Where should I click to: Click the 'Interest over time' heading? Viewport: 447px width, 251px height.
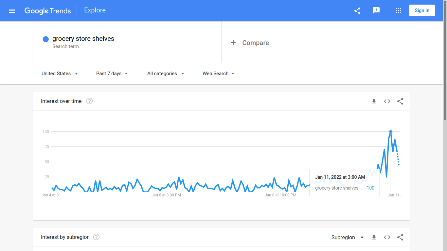click(x=61, y=101)
